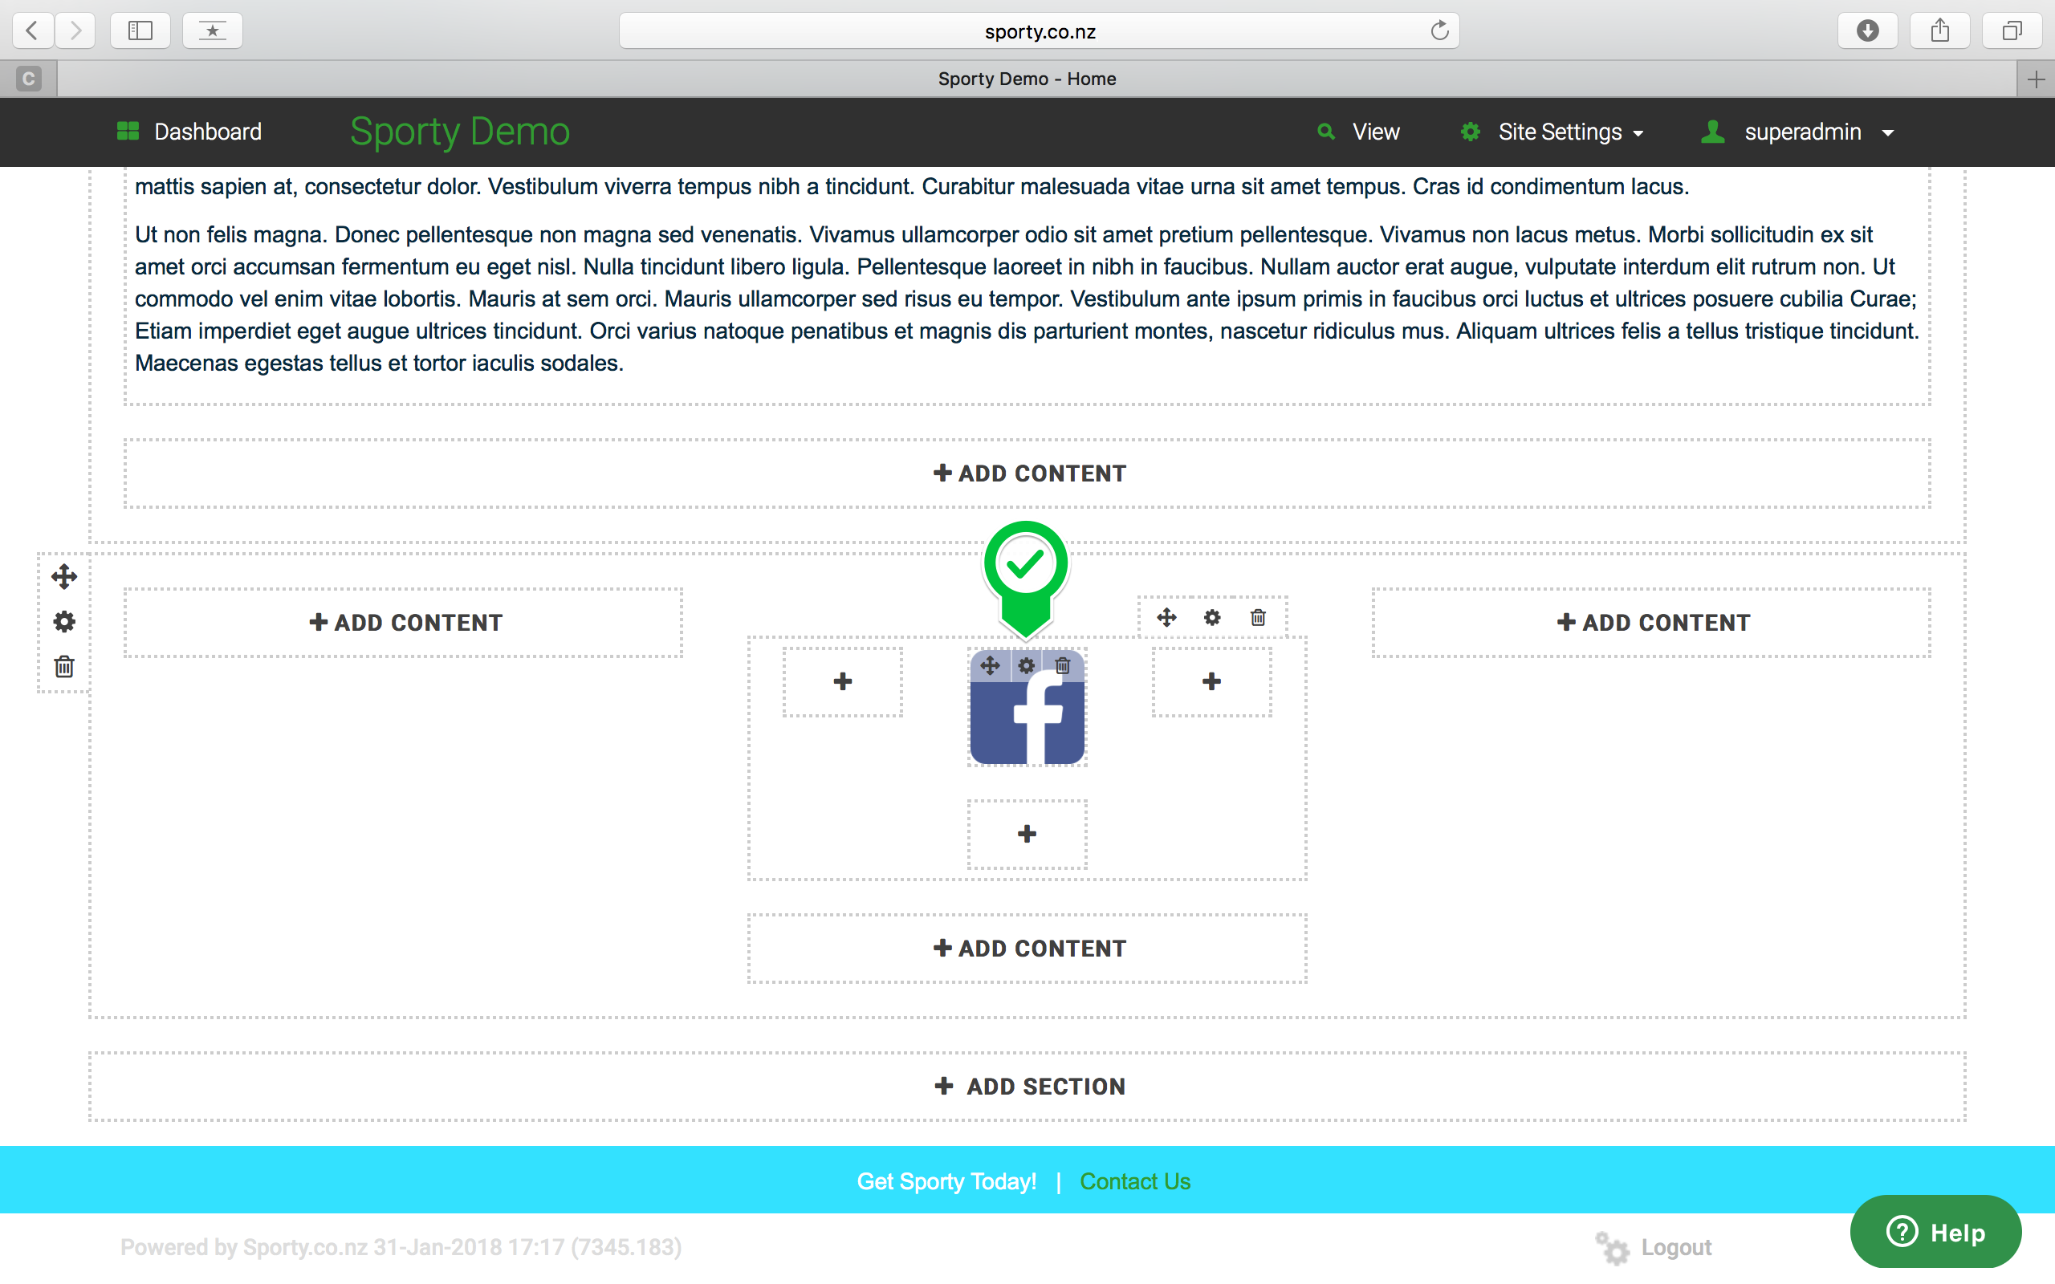This screenshot has height=1284, width=2055.
Task: Open the Contact Us footer link
Action: point(1134,1181)
